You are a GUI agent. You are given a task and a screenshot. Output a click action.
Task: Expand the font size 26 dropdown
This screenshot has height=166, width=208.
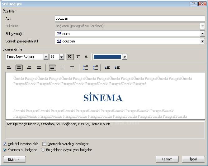coord(61,57)
